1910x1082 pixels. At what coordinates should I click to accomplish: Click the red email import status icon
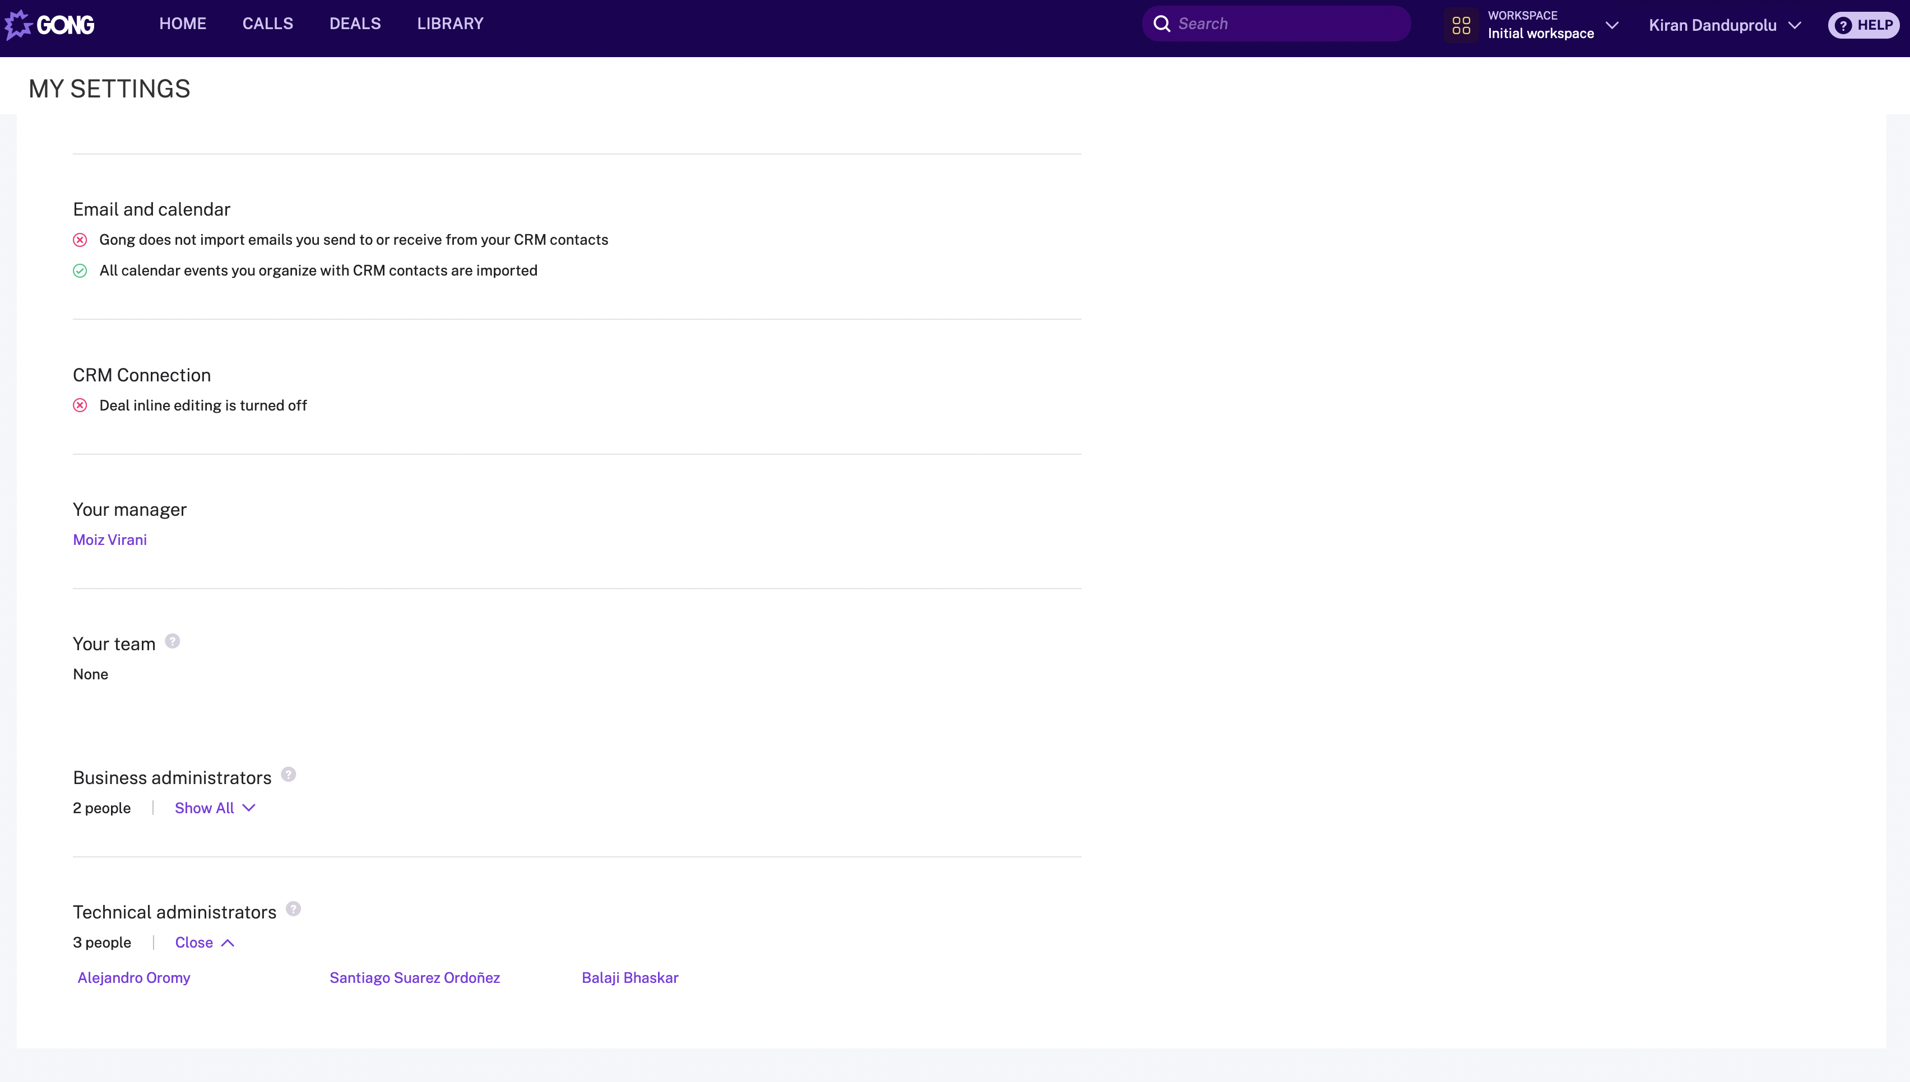coord(80,240)
